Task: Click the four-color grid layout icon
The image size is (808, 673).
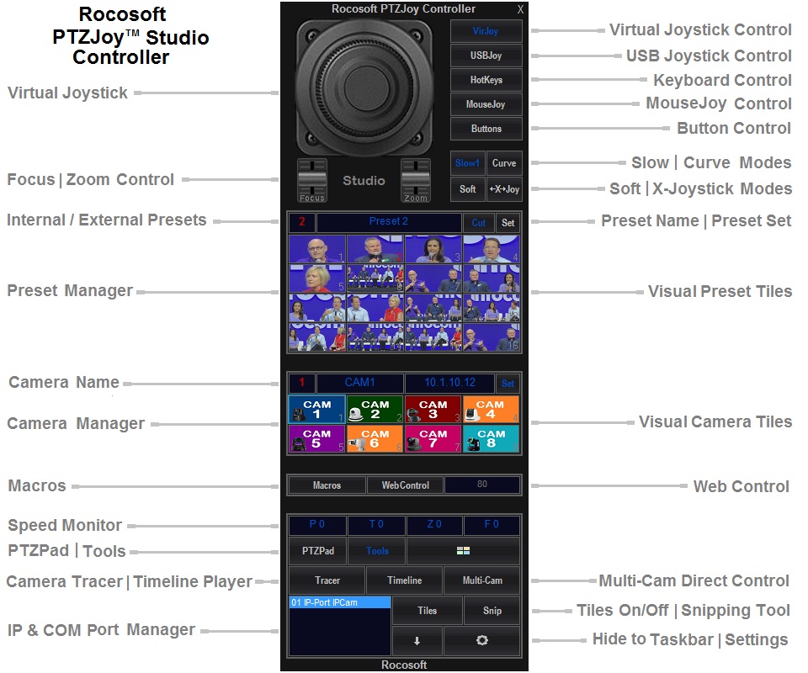Action: pos(463,551)
